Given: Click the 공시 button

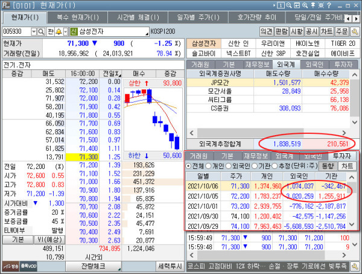Looking at the screenshot, I should [x=312, y=31].
